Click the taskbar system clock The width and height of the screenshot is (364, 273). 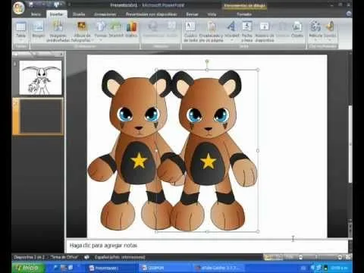click(x=339, y=268)
